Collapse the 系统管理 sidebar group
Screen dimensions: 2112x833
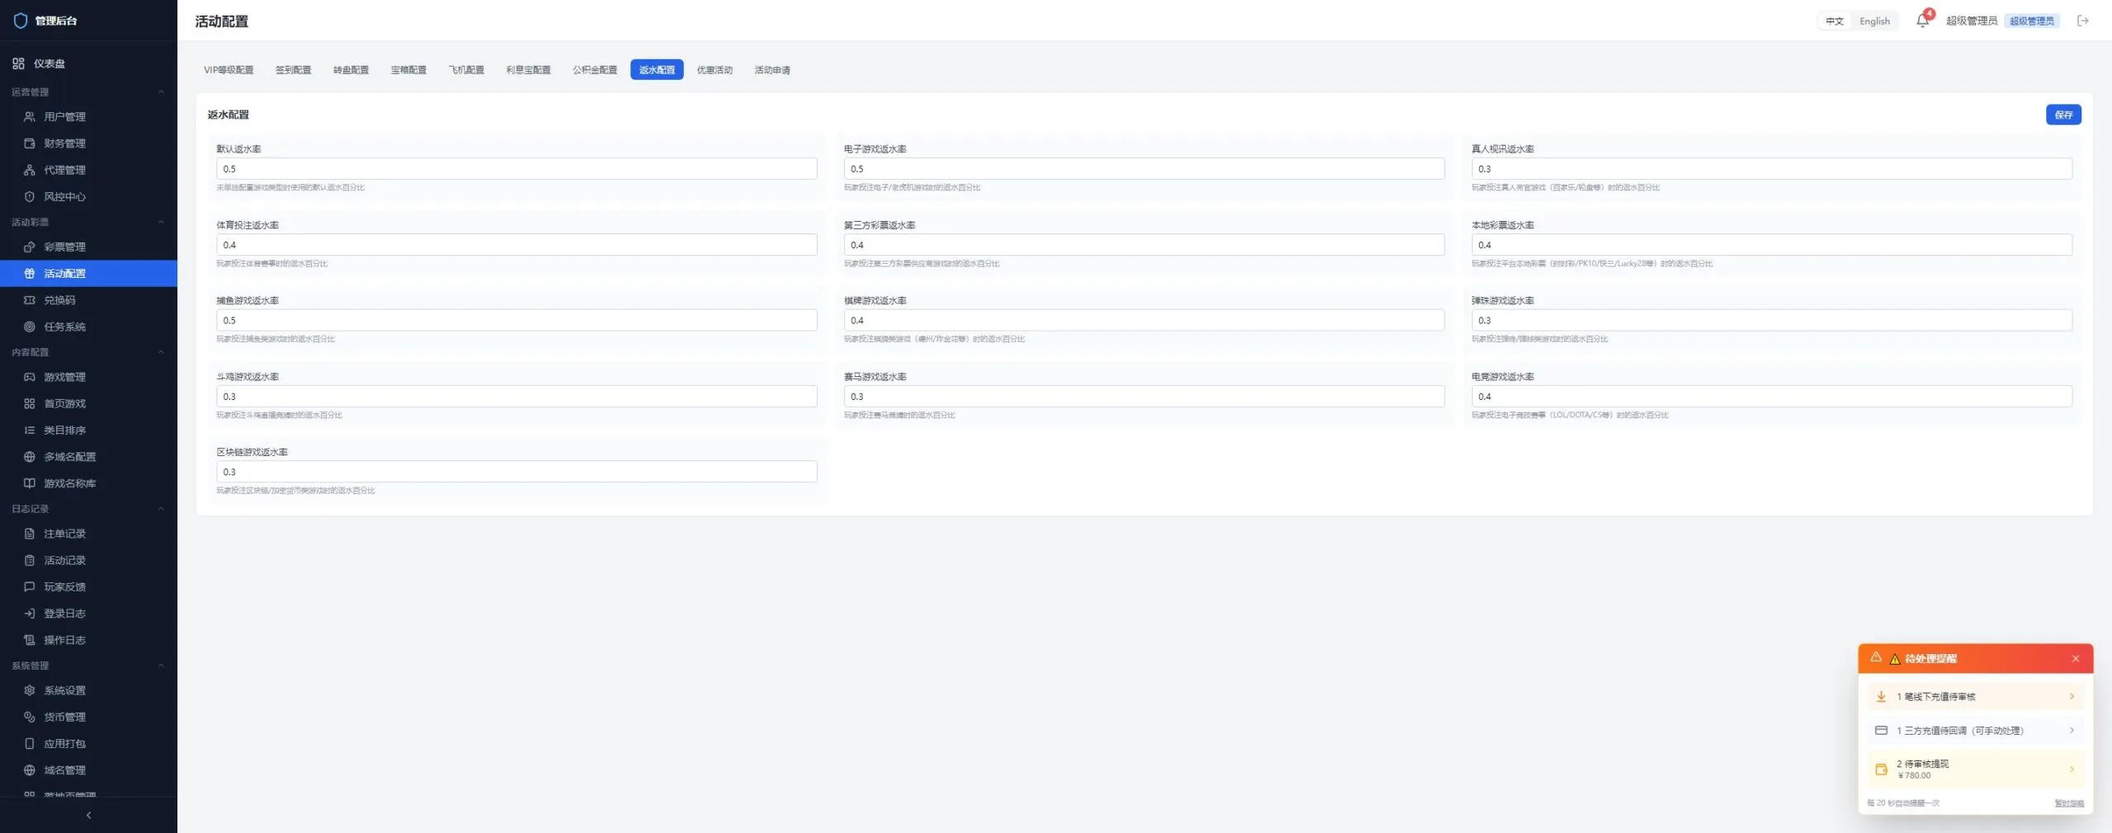(161, 666)
